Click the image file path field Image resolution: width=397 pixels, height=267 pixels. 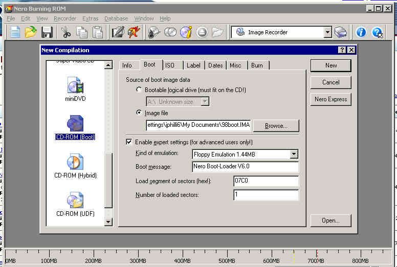tap(198, 125)
